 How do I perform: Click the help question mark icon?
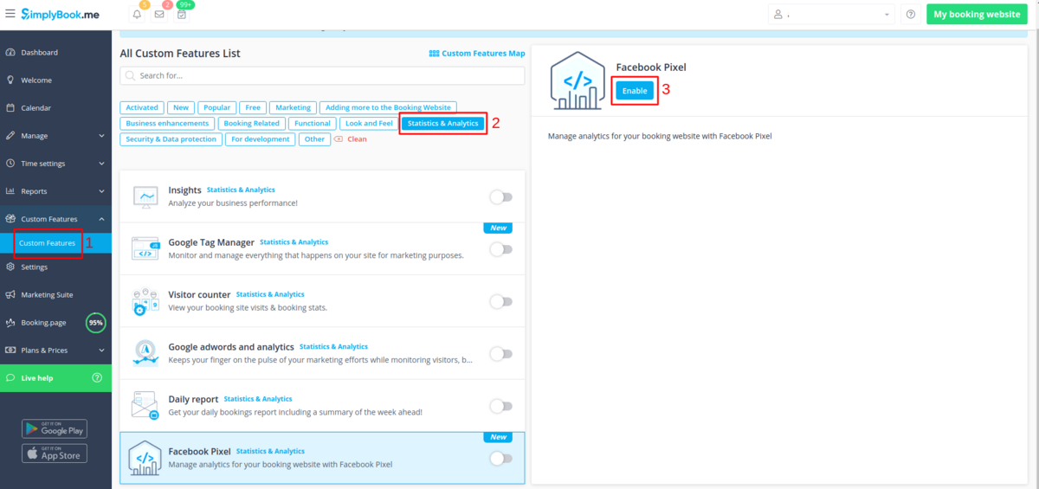coord(910,15)
